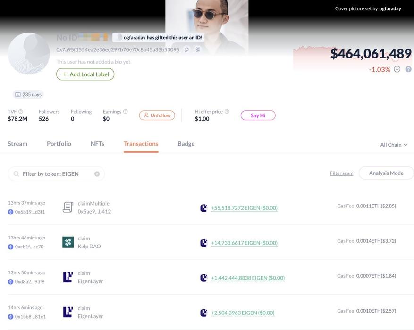The height and width of the screenshot is (330, 414).
Task: Click the Say Hi button
Action: click(258, 115)
